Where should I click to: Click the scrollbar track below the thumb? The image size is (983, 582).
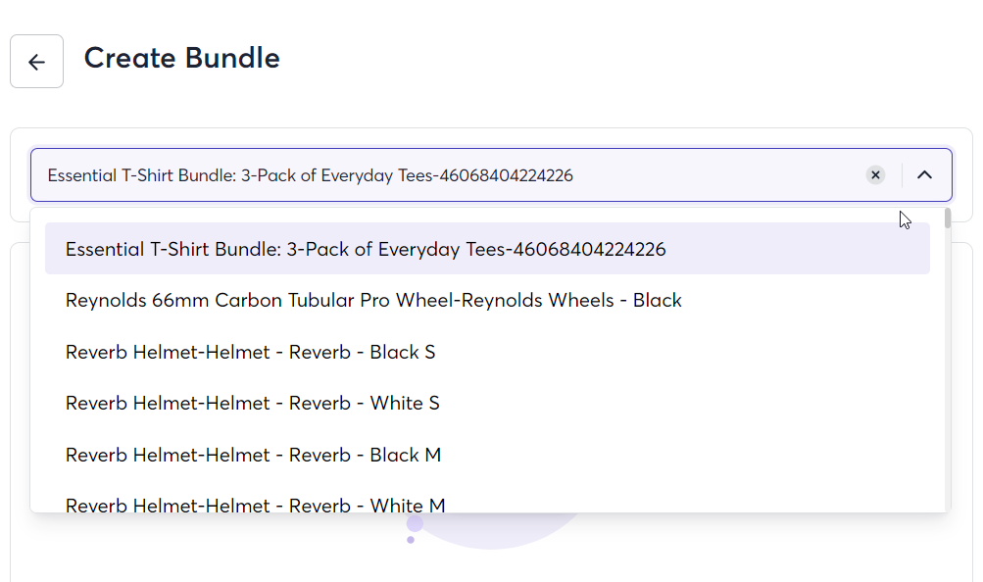coord(948,369)
